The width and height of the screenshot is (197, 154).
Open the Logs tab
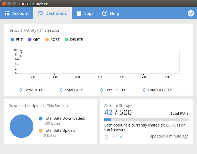[85, 13]
